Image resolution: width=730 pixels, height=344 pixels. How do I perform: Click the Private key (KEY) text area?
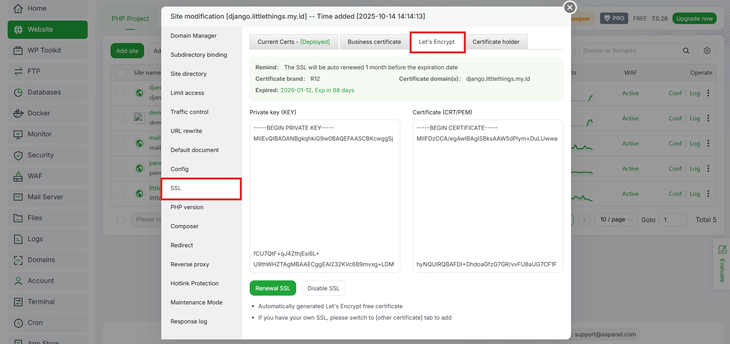pyautogui.click(x=325, y=196)
